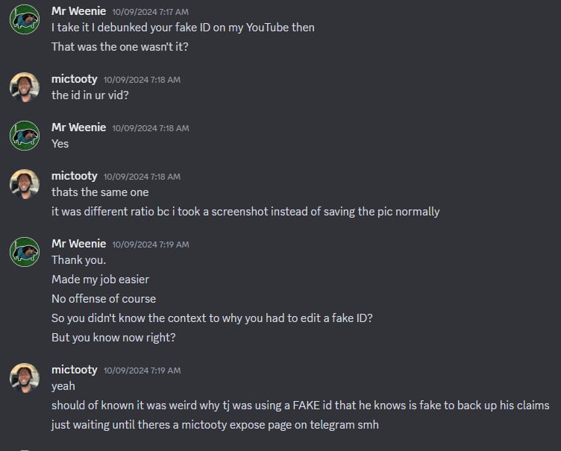Click the message "That was the one wasn't it?"
The width and height of the screenshot is (561, 451).
coord(121,47)
